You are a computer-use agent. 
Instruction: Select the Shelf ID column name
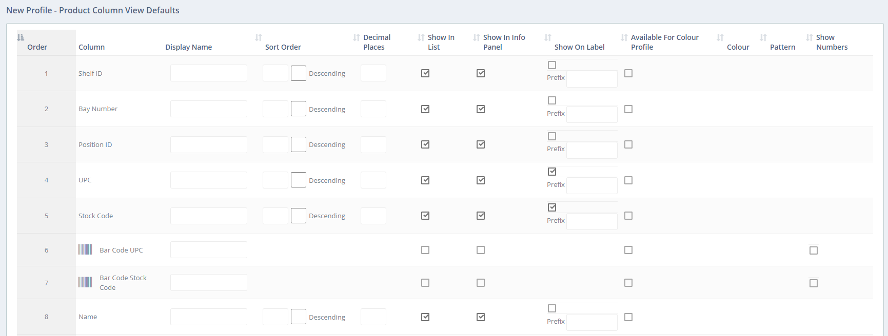pos(90,73)
